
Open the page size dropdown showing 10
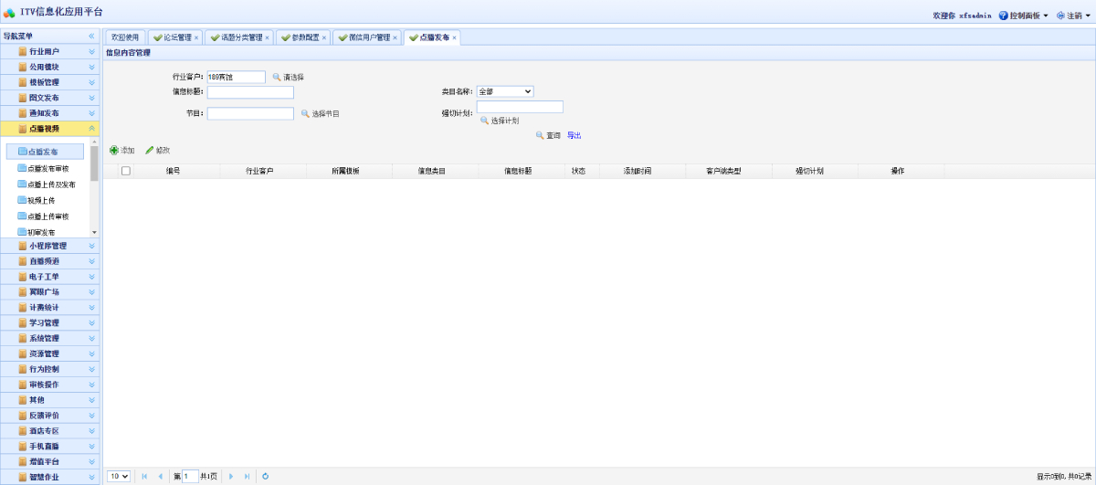pos(119,476)
